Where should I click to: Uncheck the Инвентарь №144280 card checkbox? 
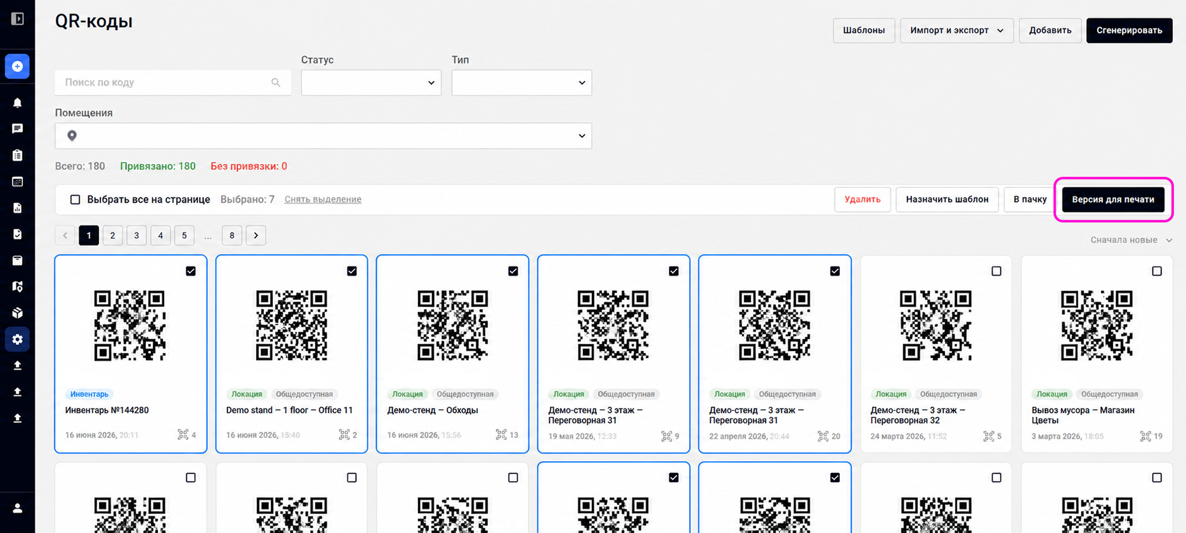(x=191, y=271)
